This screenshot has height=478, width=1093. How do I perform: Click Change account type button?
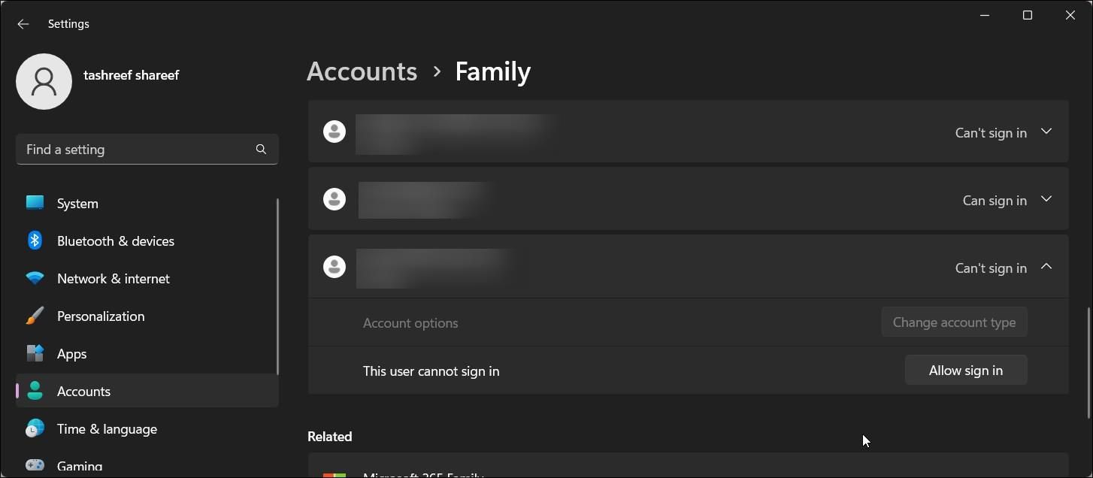(x=954, y=322)
